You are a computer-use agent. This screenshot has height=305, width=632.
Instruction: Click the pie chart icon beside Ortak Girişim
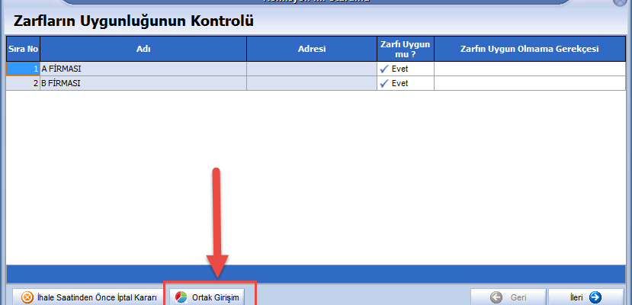pos(181,297)
